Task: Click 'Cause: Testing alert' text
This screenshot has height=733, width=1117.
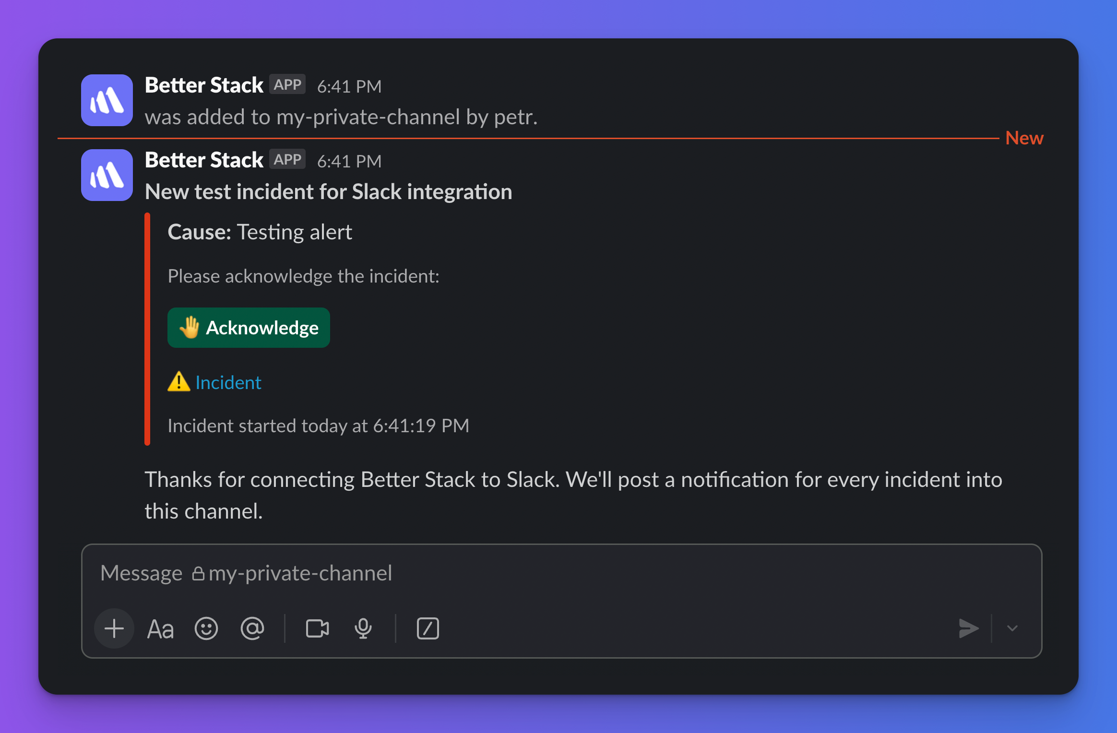Action: pos(260,232)
